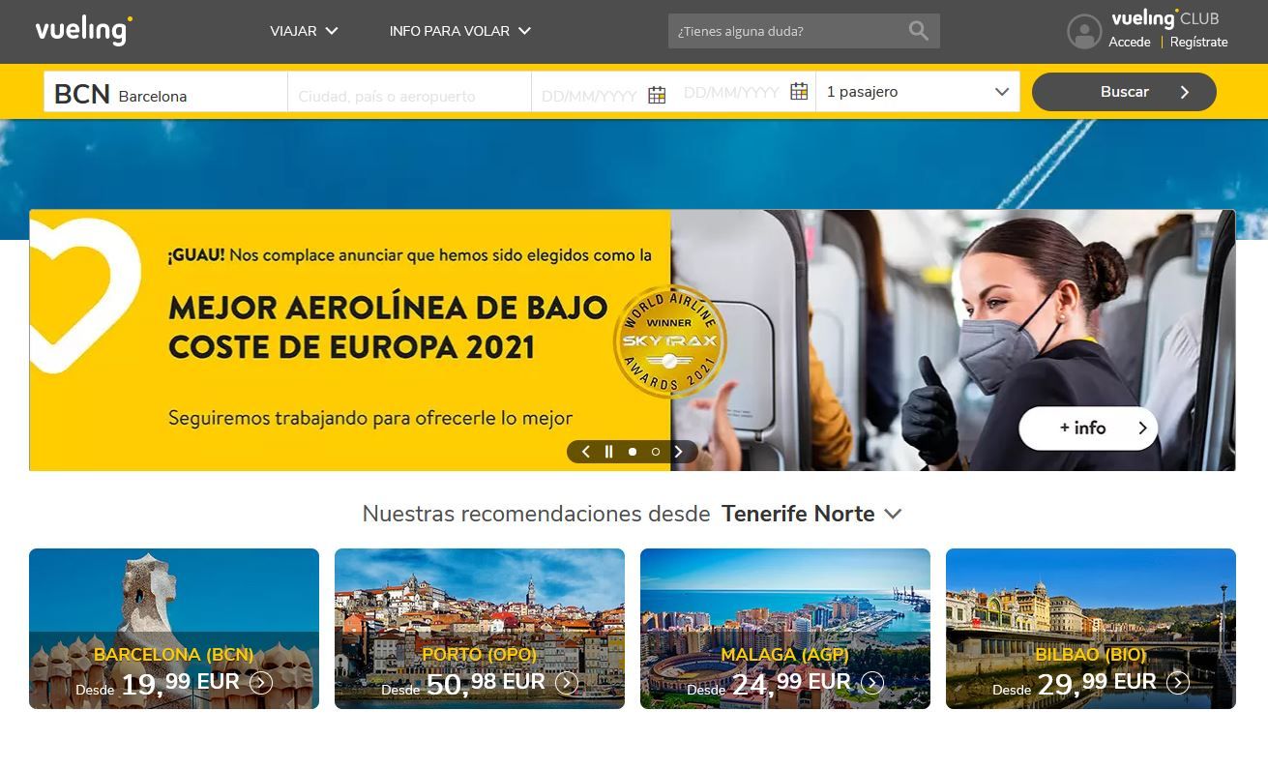The image size is (1268, 769).
Task: Go to the previous banner slide
Action: 585,452
